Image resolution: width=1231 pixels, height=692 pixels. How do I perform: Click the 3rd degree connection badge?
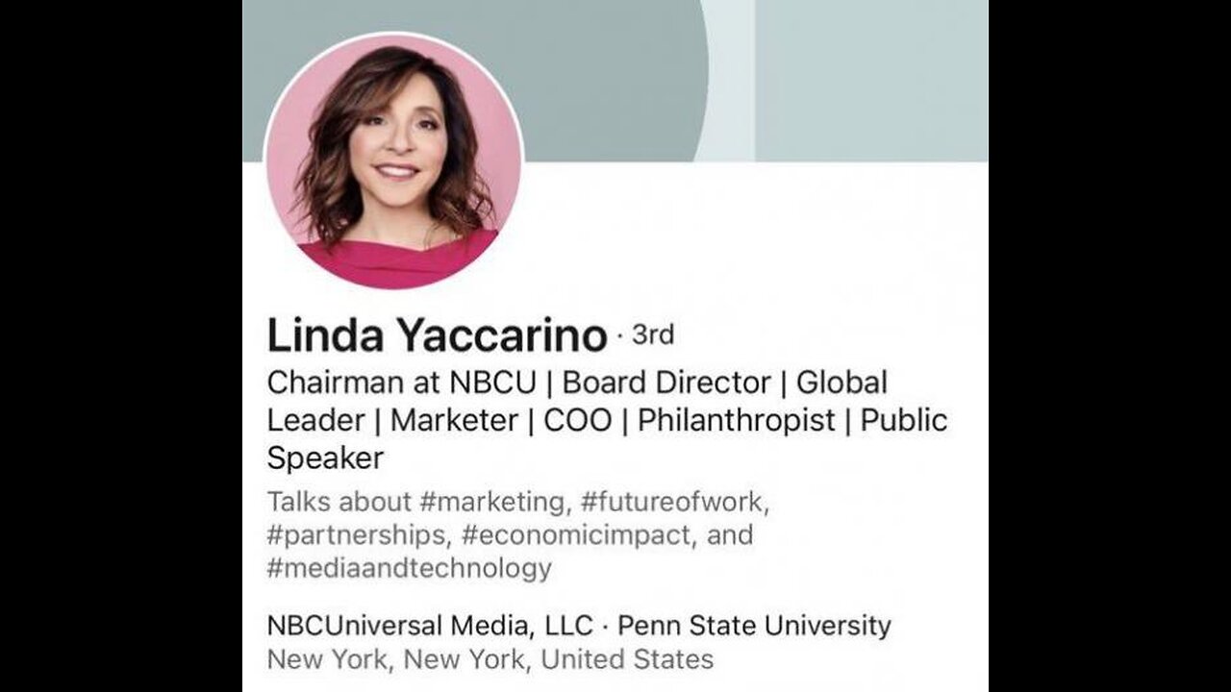point(652,335)
